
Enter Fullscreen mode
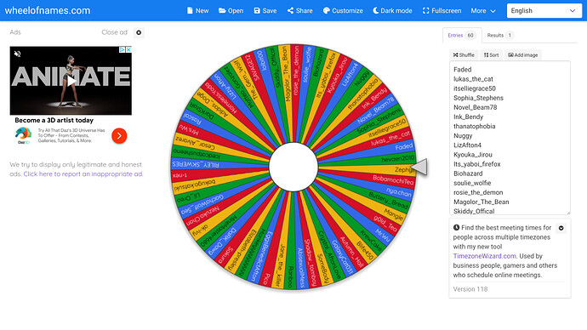click(442, 11)
